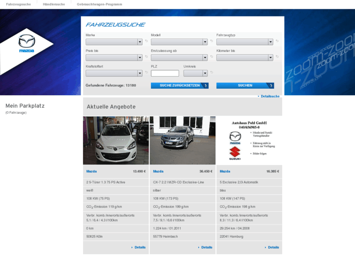Viewport: 355px width, 266px height.
Task: Click the Gefundene Fahrzeuge: 13180 text
Action: 111,85
